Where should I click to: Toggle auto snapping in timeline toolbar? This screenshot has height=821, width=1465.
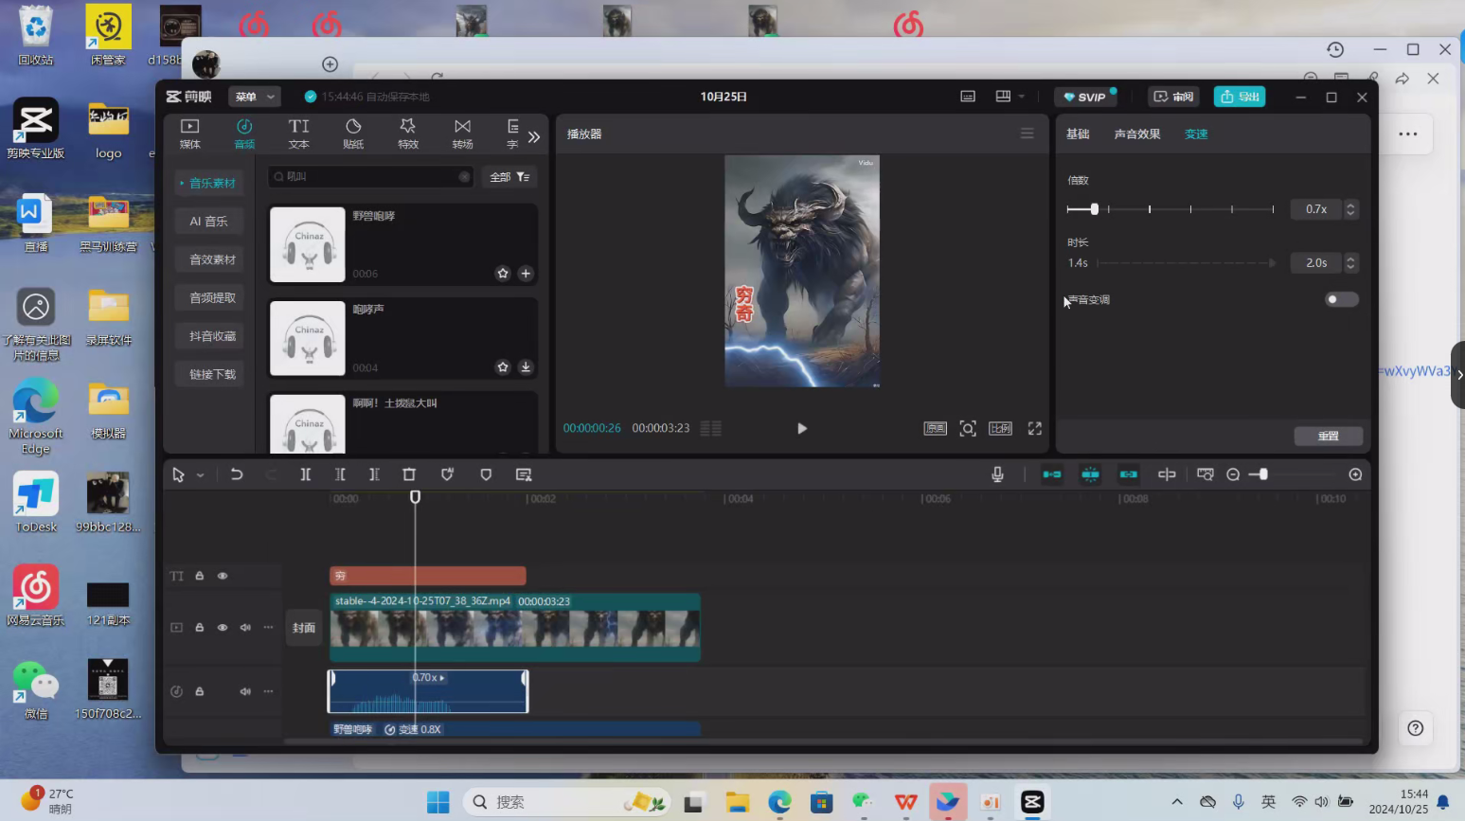1091,474
